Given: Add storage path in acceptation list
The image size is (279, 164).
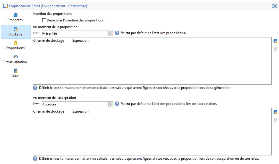Looking at the screenshot, I should [275, 112].
